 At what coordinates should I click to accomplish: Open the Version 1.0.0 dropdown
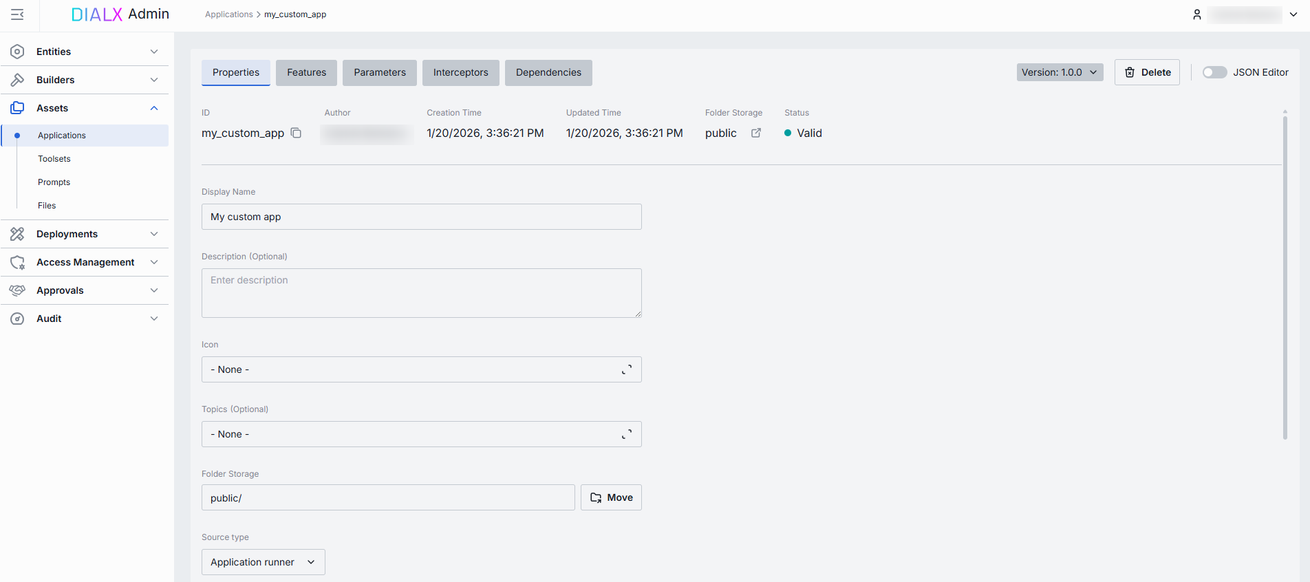tap(1059, 72)
